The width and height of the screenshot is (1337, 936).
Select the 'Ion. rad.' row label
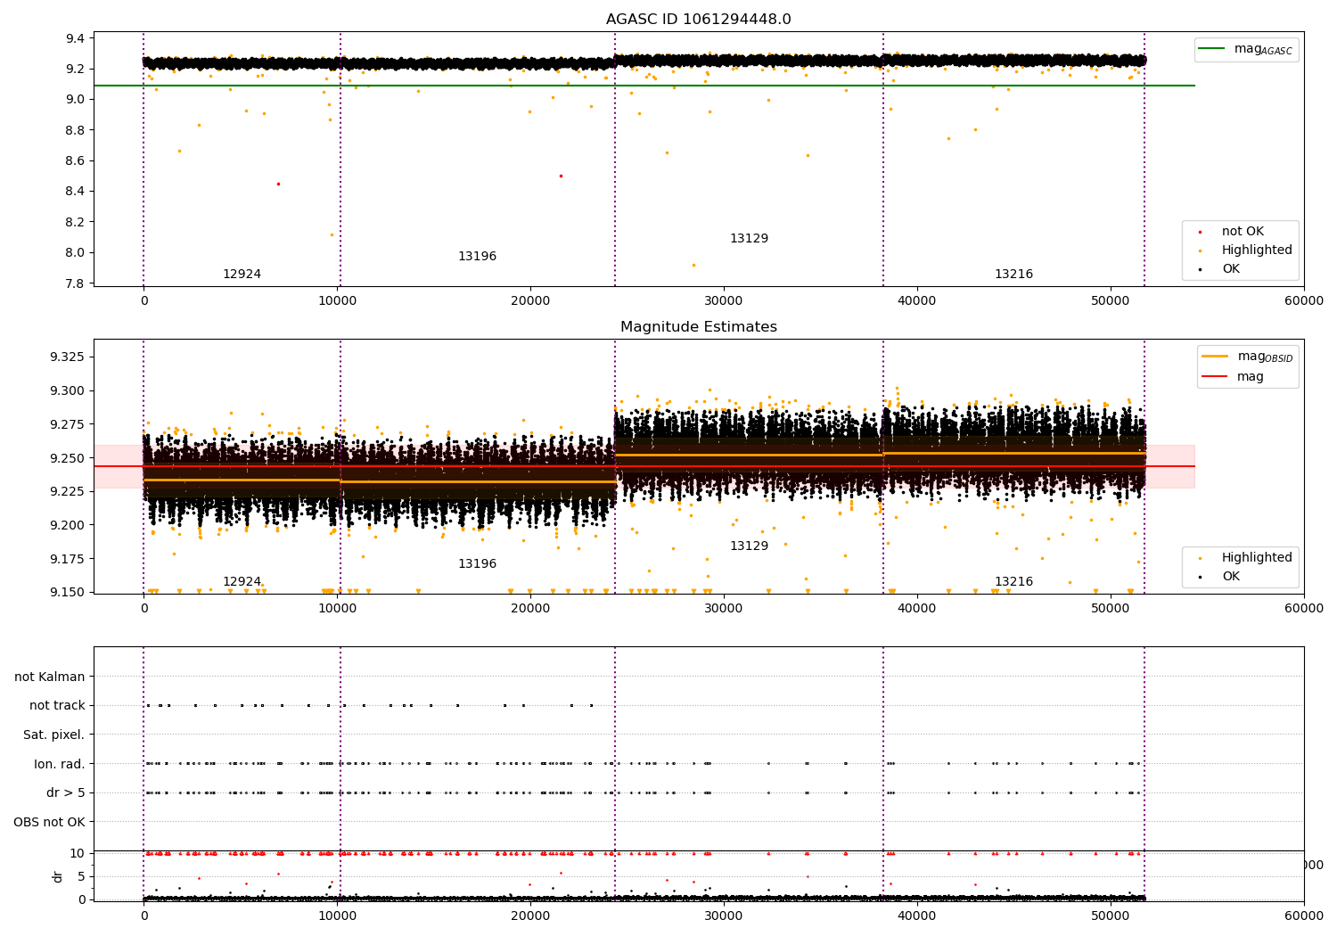[60, 764]
